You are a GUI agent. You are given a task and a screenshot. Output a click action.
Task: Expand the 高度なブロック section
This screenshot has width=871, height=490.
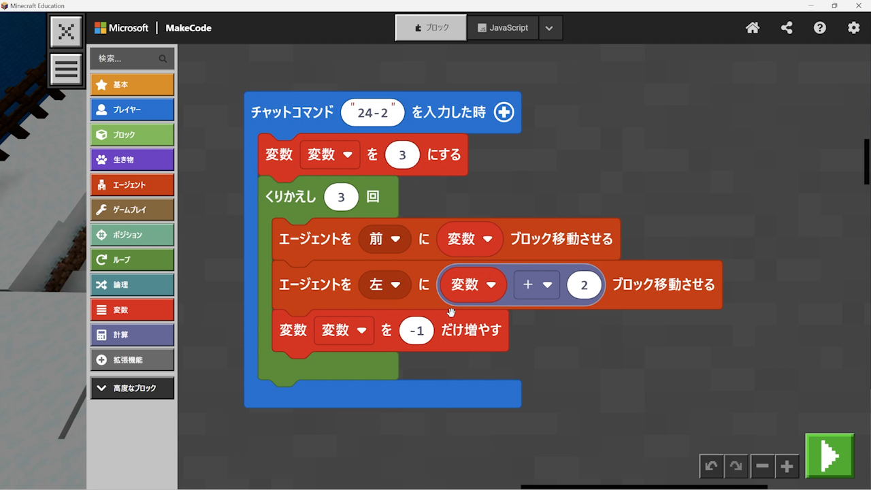click(x=132, y=388)
